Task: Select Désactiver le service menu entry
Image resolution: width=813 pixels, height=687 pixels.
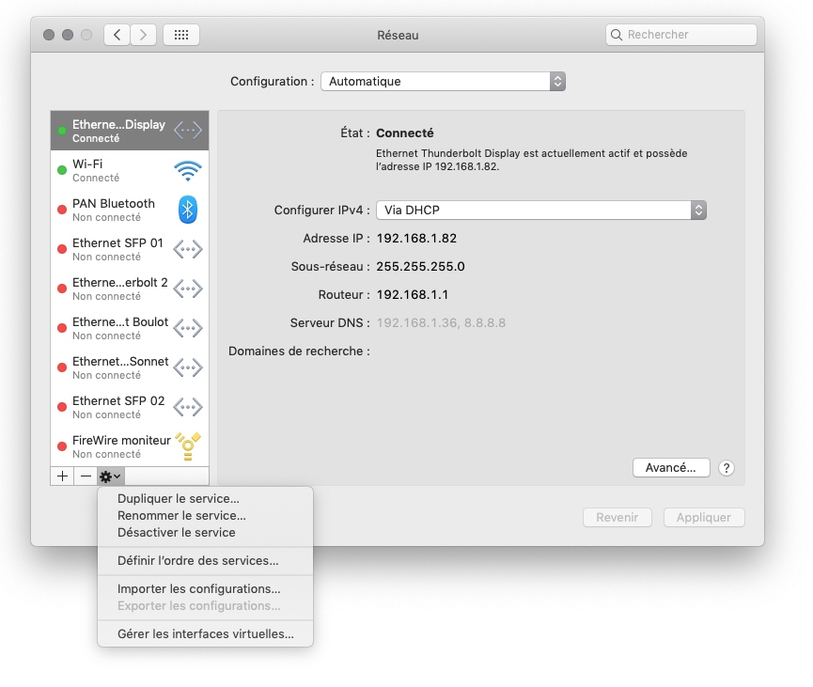Action: 205,533
